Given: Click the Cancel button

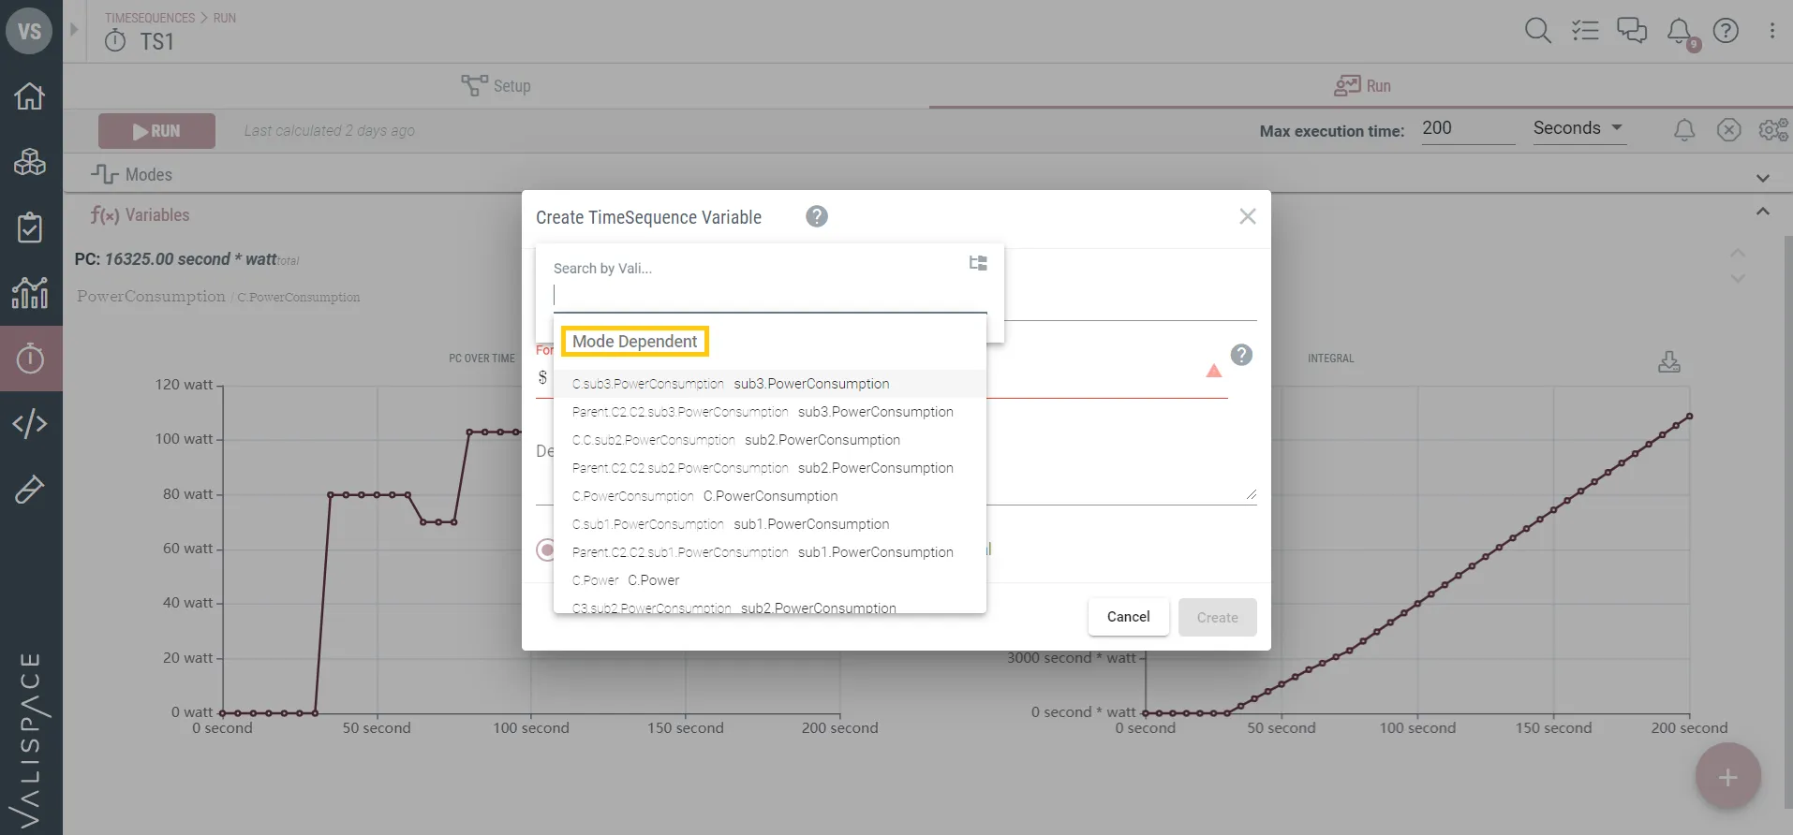Looking at the screenshot, I should [x=1128, y=617].
